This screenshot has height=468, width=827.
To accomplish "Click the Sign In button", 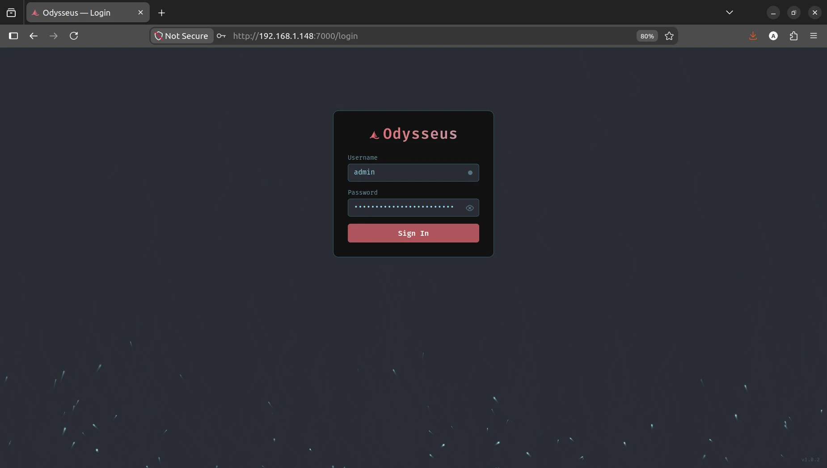I will coord(413,233).
